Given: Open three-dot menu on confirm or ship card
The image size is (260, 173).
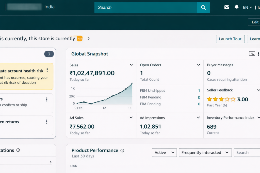Looking at the screenshot, I should pos(47,100).
